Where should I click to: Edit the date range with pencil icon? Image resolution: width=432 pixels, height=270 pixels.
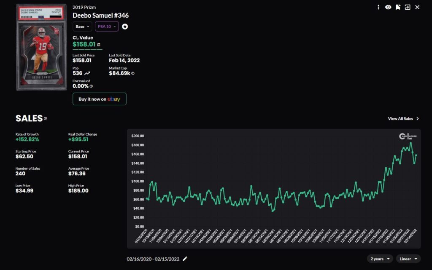[x=185, y=259]
